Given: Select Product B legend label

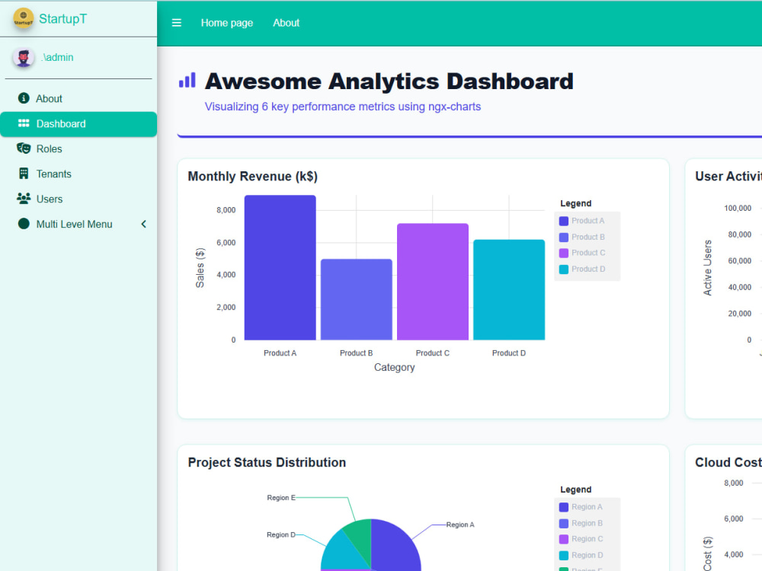Looking at the screenshot, I should click(588, 237).
